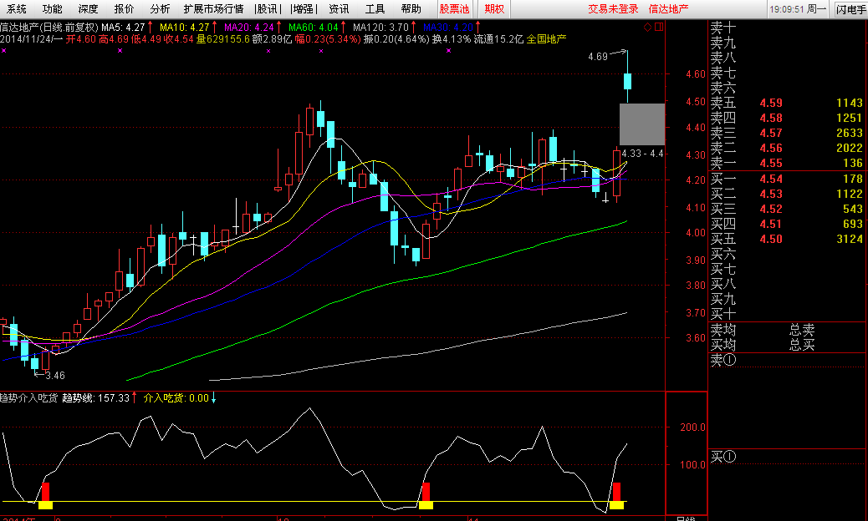Select the 买三 4.52 order row

click(x=787, y=209)
